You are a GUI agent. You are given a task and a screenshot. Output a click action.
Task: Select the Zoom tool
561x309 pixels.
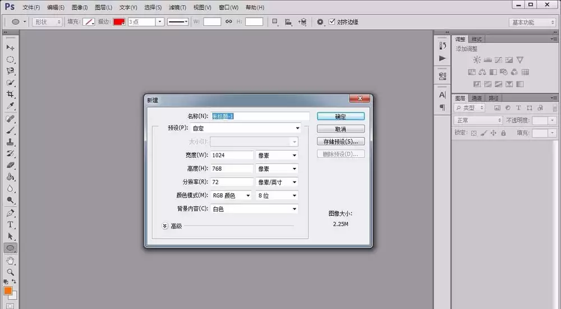(x=10, y=272)
